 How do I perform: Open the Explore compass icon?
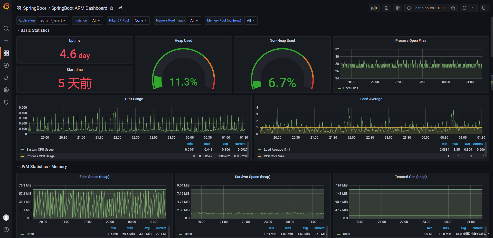tap(6, 65)
